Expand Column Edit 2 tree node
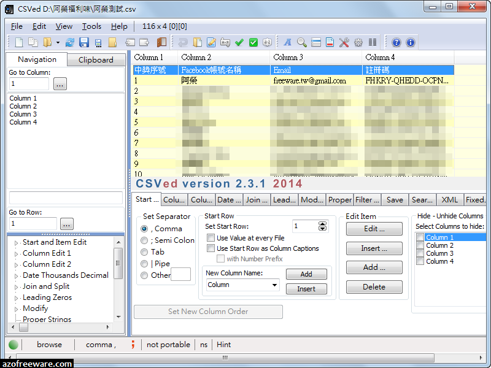The width and height of the screenshot is (491, 368). [x=17, y=265]
